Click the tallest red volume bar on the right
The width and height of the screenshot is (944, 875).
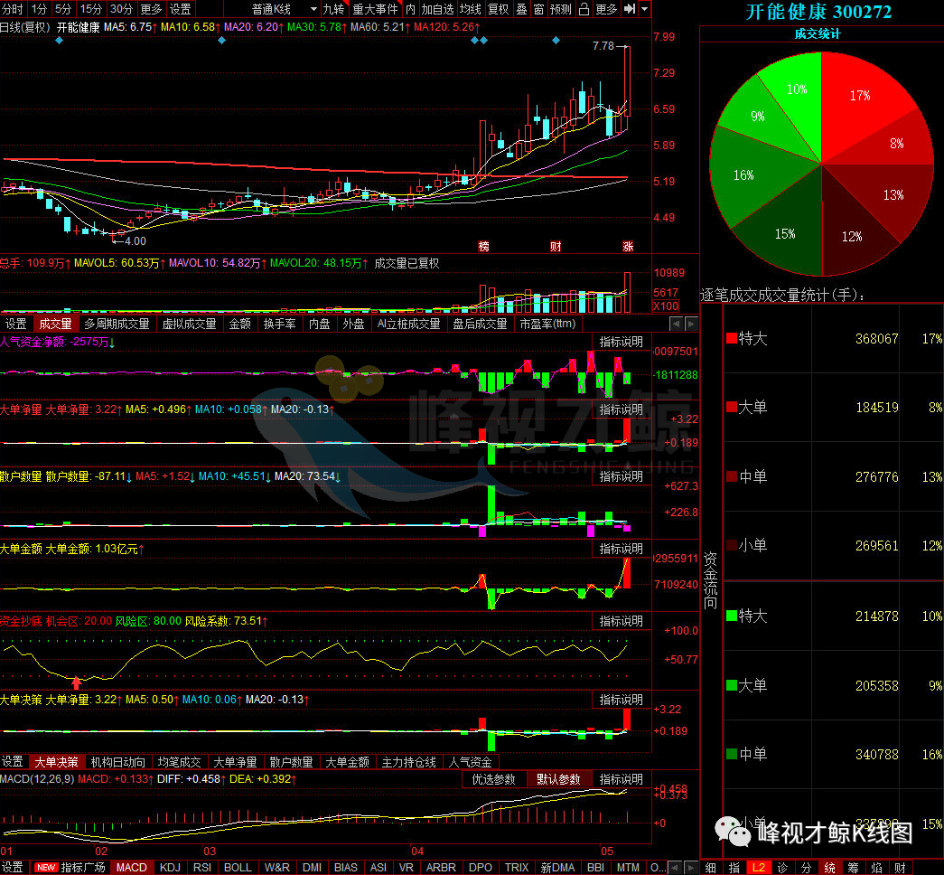coord(627,292)
